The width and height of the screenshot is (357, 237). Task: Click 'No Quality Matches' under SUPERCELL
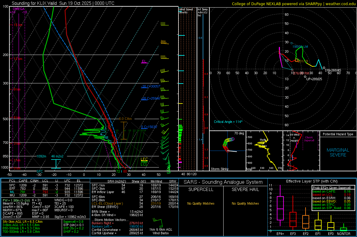click(201, 203)
